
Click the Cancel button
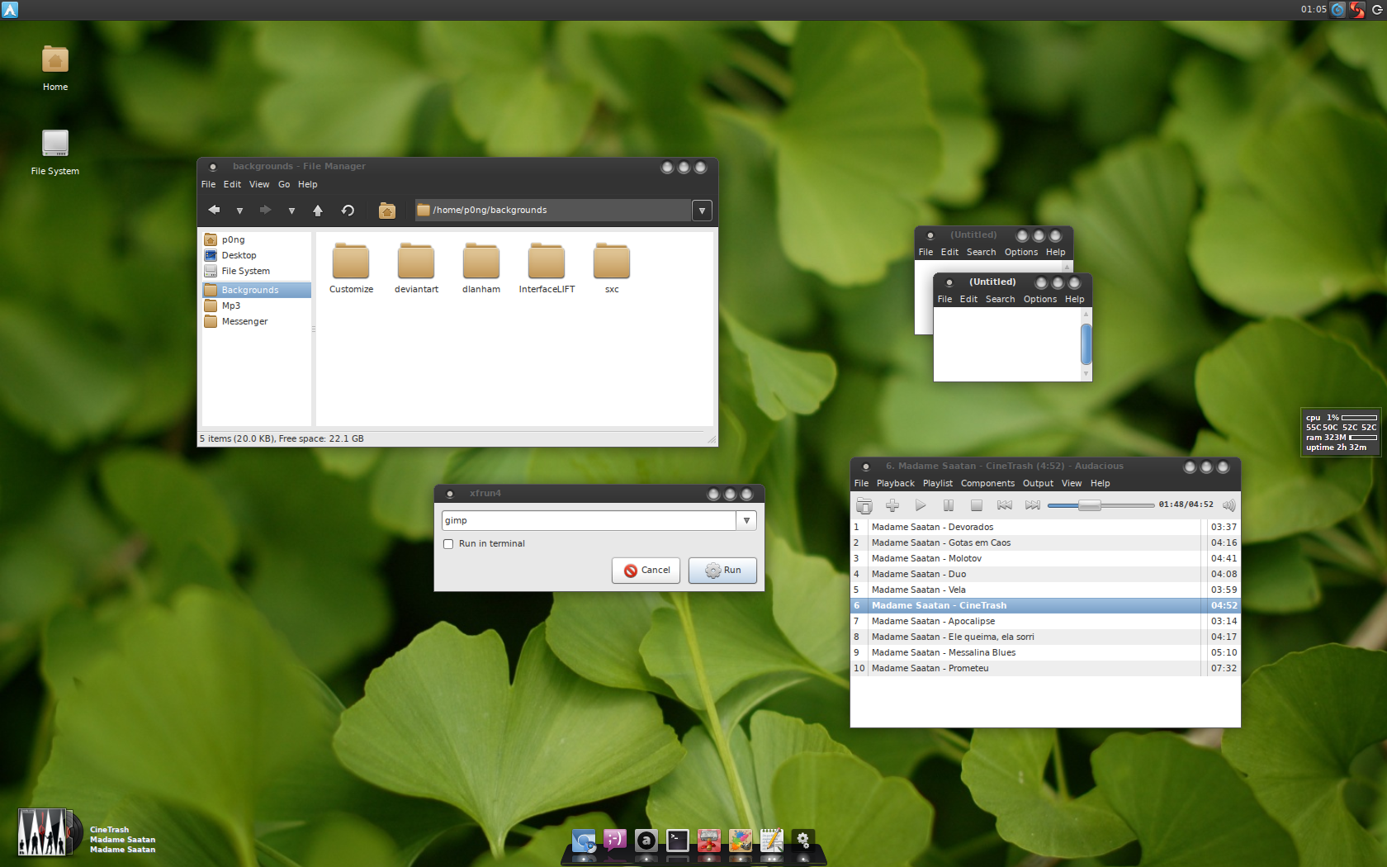[646, 571]
